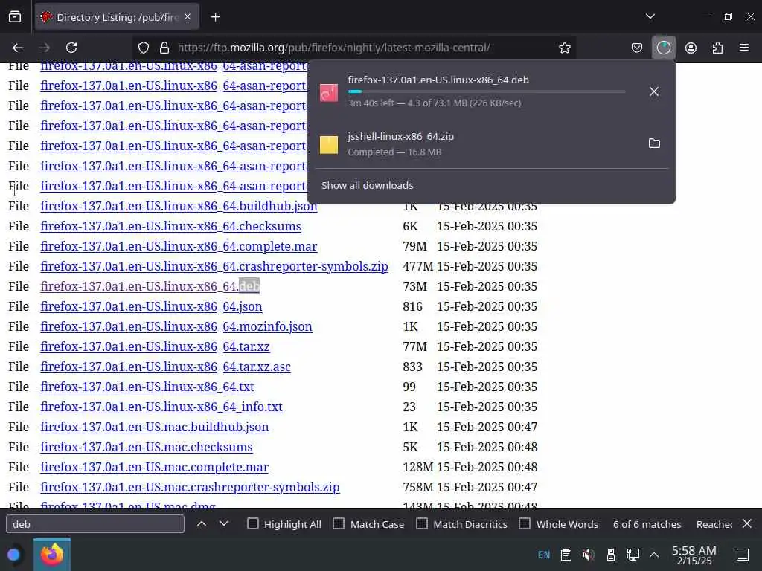Image resolution: width=762 pixels, height=571 pixels.
Task: Open the linux-x86_64.checksums link
Action: coord(170,226)
